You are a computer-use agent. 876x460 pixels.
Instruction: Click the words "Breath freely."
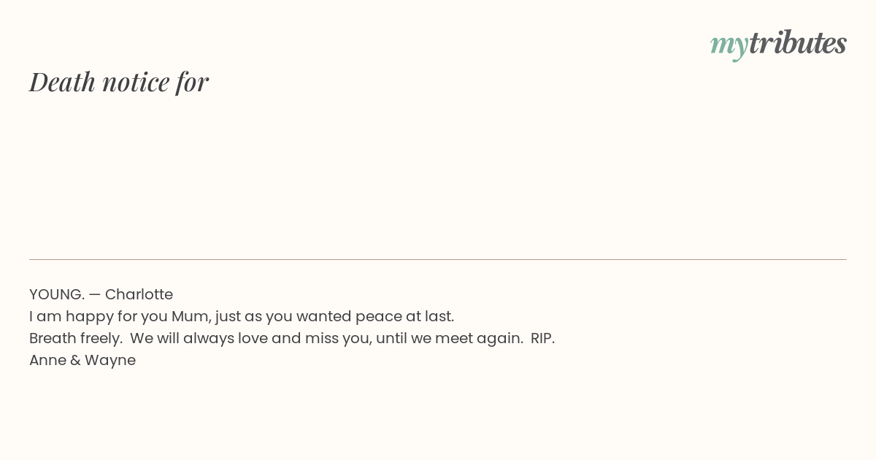pos(76,338)
